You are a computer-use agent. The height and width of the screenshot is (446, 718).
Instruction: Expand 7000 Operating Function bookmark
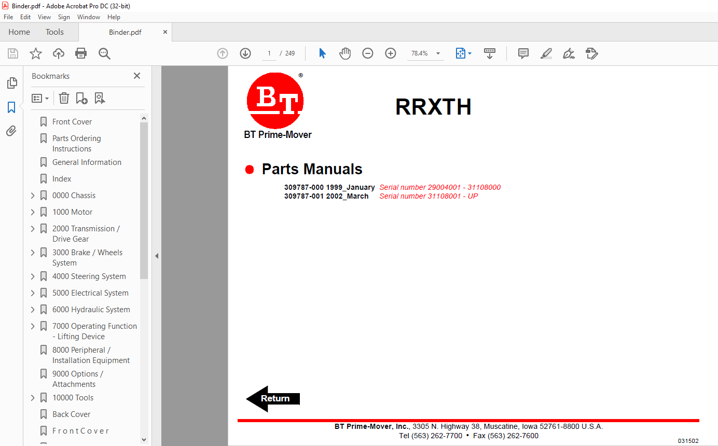[x=33, y=326]
